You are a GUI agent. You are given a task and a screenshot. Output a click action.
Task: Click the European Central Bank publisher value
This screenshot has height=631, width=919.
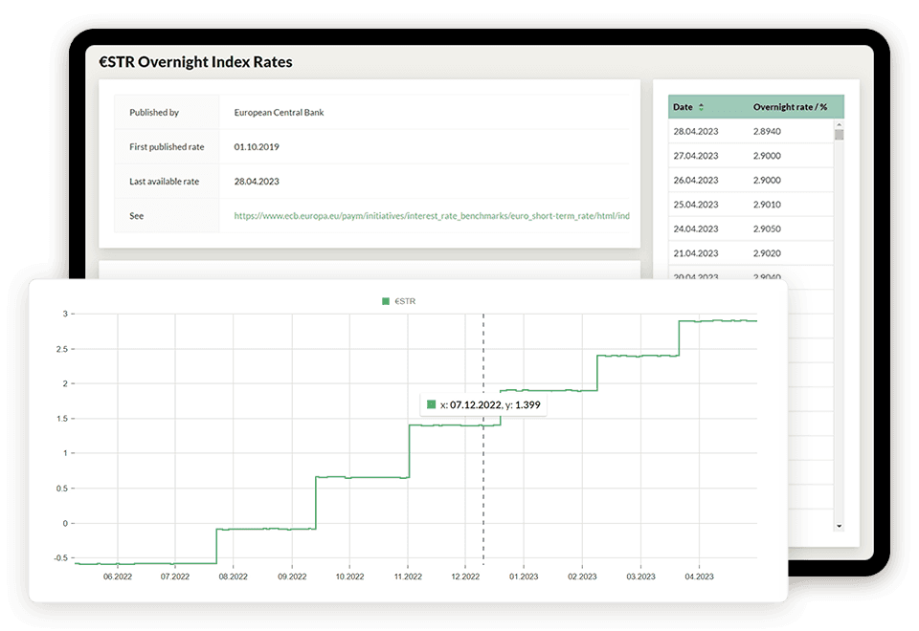279,113
